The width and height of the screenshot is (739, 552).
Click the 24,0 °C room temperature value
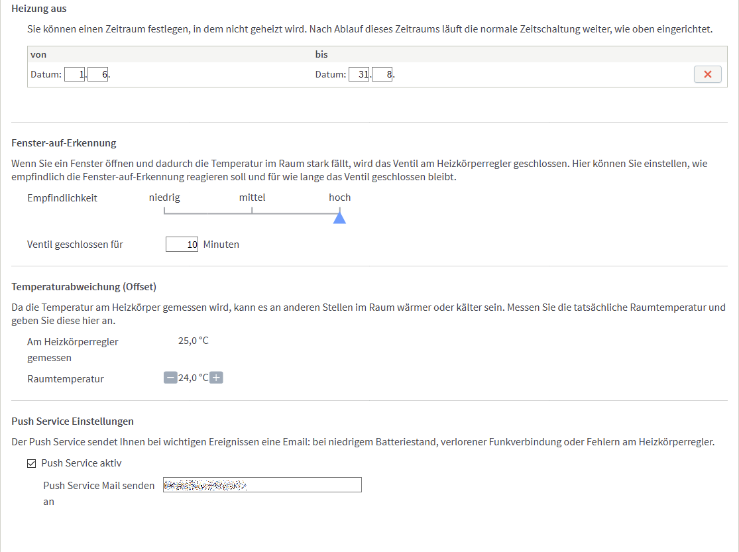[x=193, y=378]
